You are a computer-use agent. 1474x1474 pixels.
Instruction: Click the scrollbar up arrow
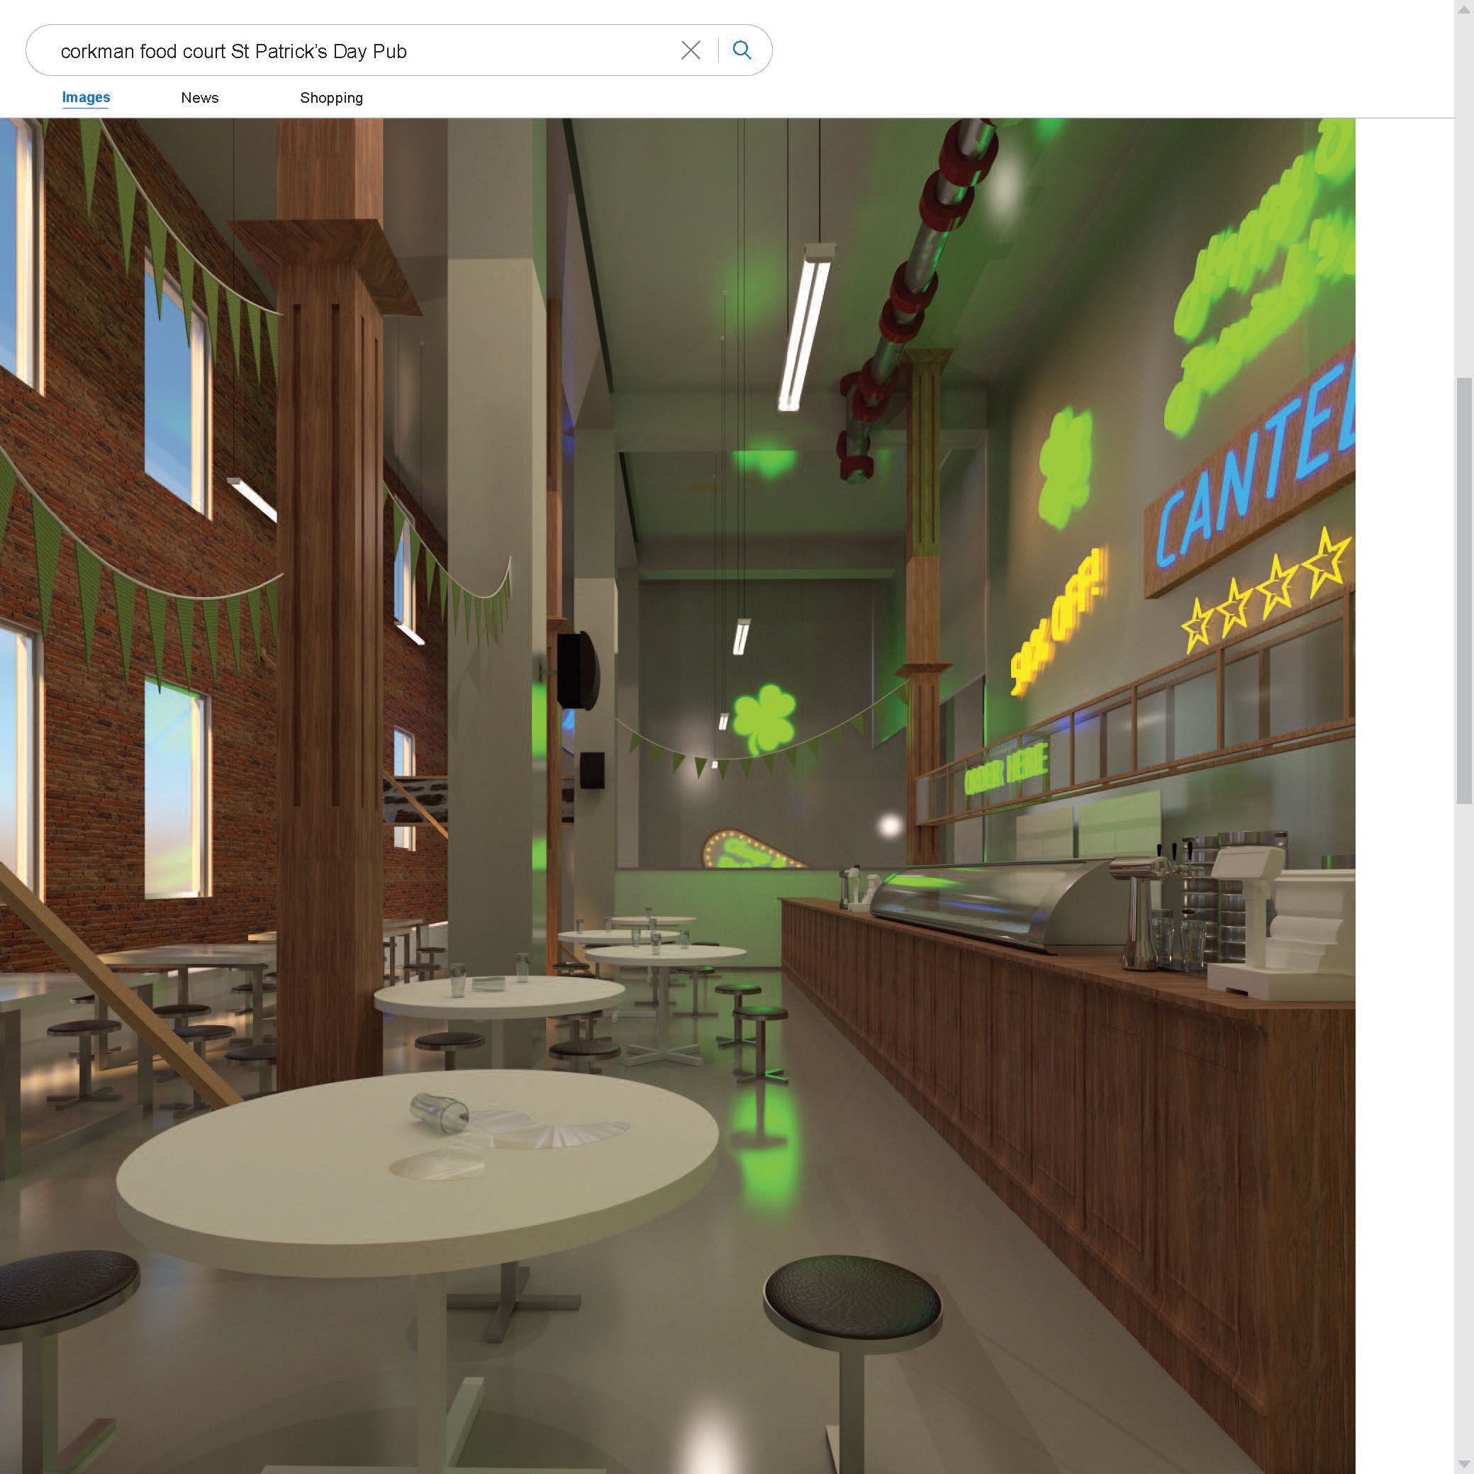(1464, 8)
